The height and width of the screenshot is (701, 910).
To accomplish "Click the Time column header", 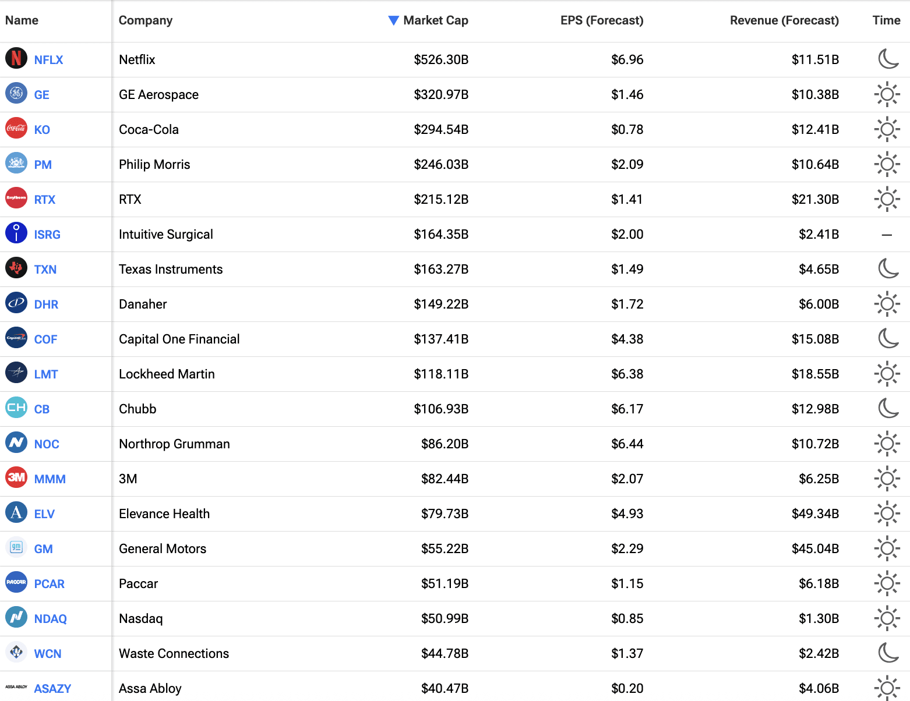I will pyautogui.click(x=886, y=20).
